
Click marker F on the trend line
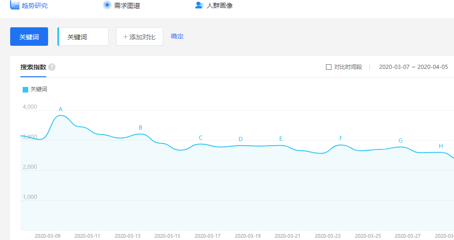coord(341,138)
